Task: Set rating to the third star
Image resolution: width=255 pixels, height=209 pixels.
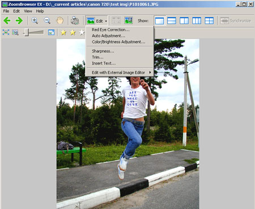Action: [x=82, y=32]
